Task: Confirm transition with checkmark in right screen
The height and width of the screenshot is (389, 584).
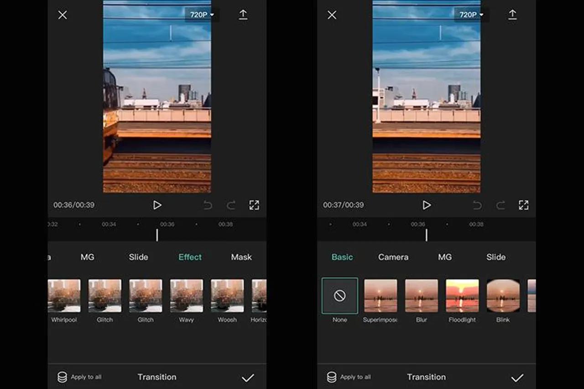Action: [x=517, y=378]
